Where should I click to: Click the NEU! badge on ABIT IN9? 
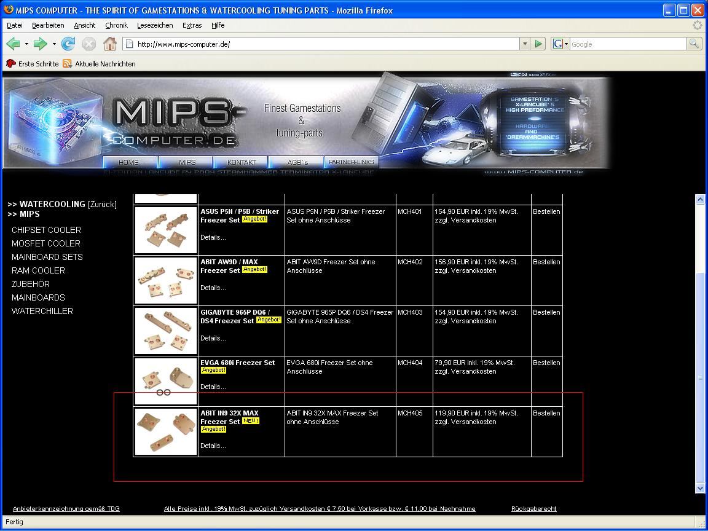[251, 421]
